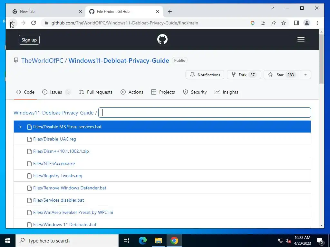This screenshot has height=247, width=330.
Task: Focus the file finder search field
Action: coord(205,113)
